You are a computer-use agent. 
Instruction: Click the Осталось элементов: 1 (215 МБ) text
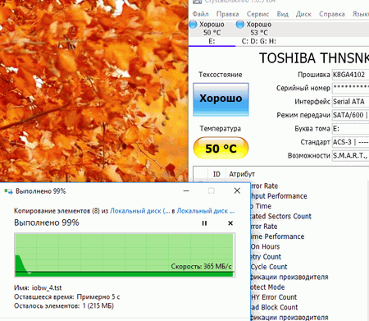(x=64, y=305)
